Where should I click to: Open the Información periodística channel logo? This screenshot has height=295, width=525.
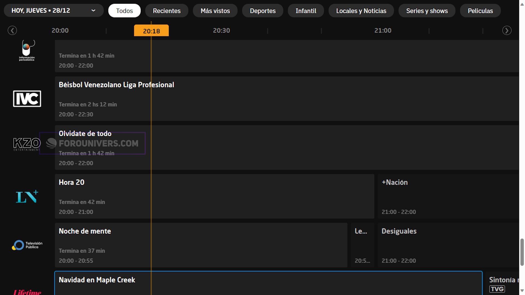point(27,51)
